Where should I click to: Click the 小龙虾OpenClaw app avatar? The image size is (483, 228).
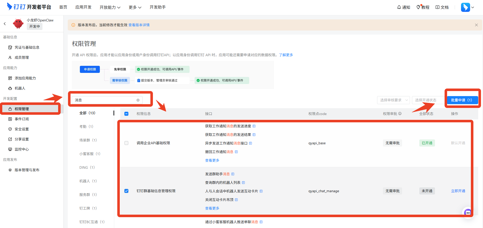[x=18, y=24]
